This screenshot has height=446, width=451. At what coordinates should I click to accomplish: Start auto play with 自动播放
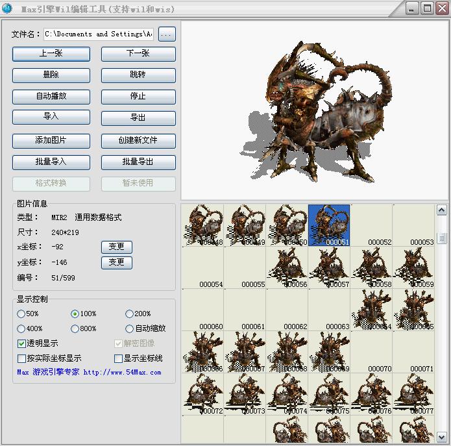click(51, 96)
